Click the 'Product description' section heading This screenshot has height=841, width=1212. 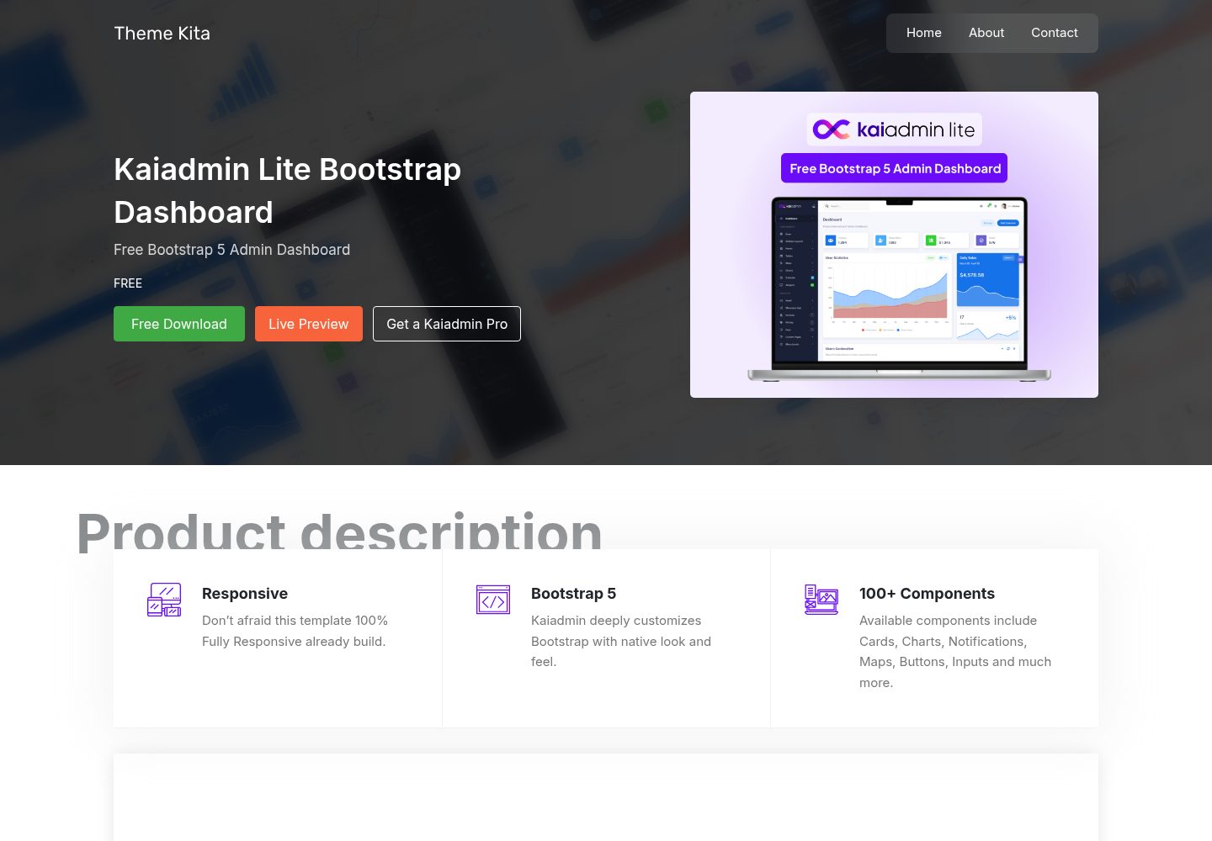pyautogui.click(x=339, y=532)
